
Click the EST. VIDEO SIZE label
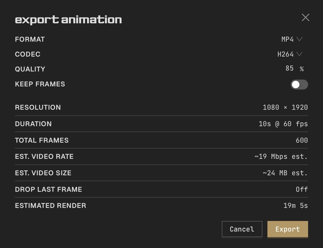43,173
